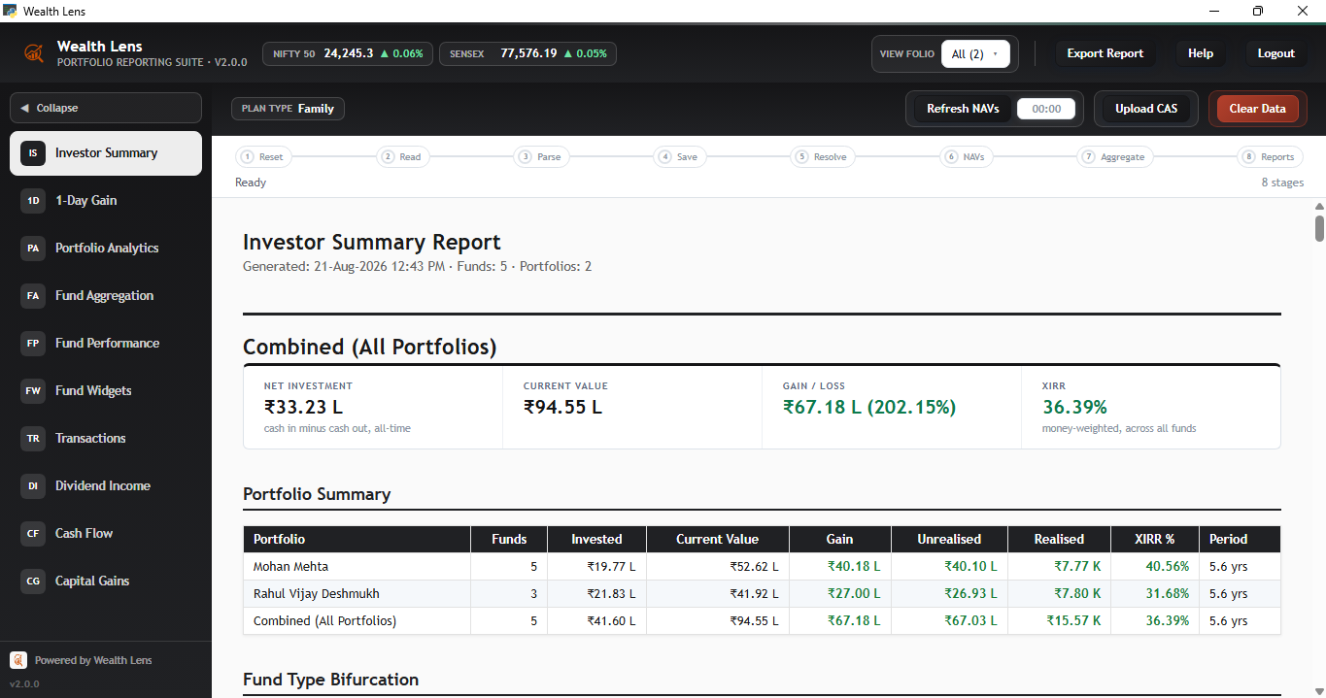Viewport: 1326px width, 698px height.
Task: Click the FA badge icon for Fund Aggregation
Action: coord(33,296)
